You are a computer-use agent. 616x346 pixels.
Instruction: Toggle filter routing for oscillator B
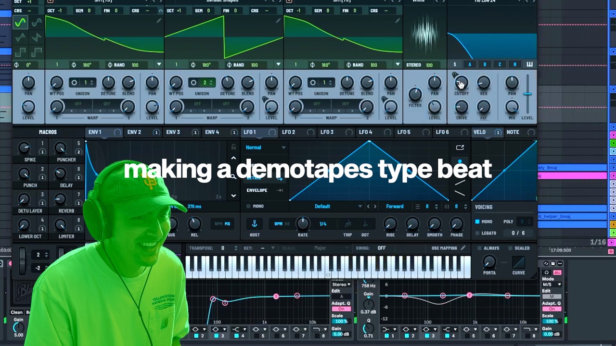[x=485, y=64]
